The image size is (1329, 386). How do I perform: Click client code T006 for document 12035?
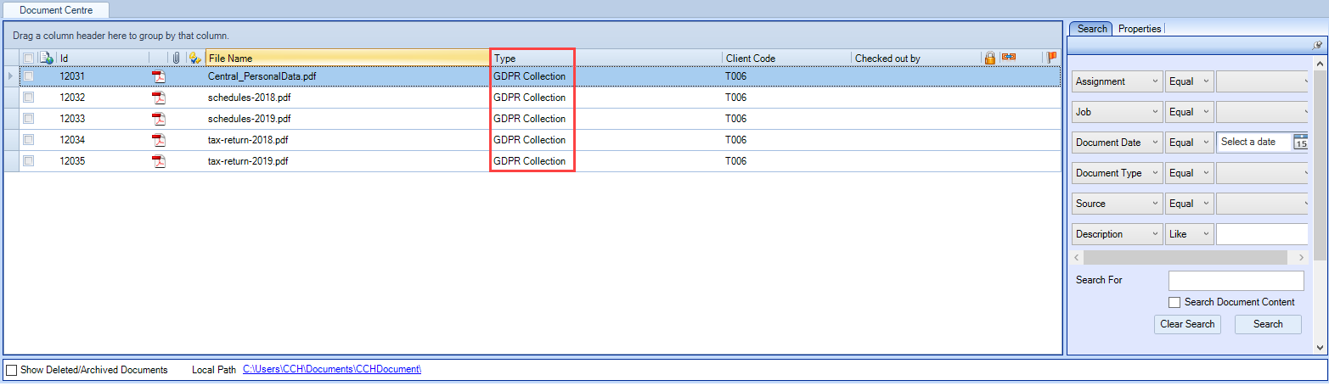point(735,161)
